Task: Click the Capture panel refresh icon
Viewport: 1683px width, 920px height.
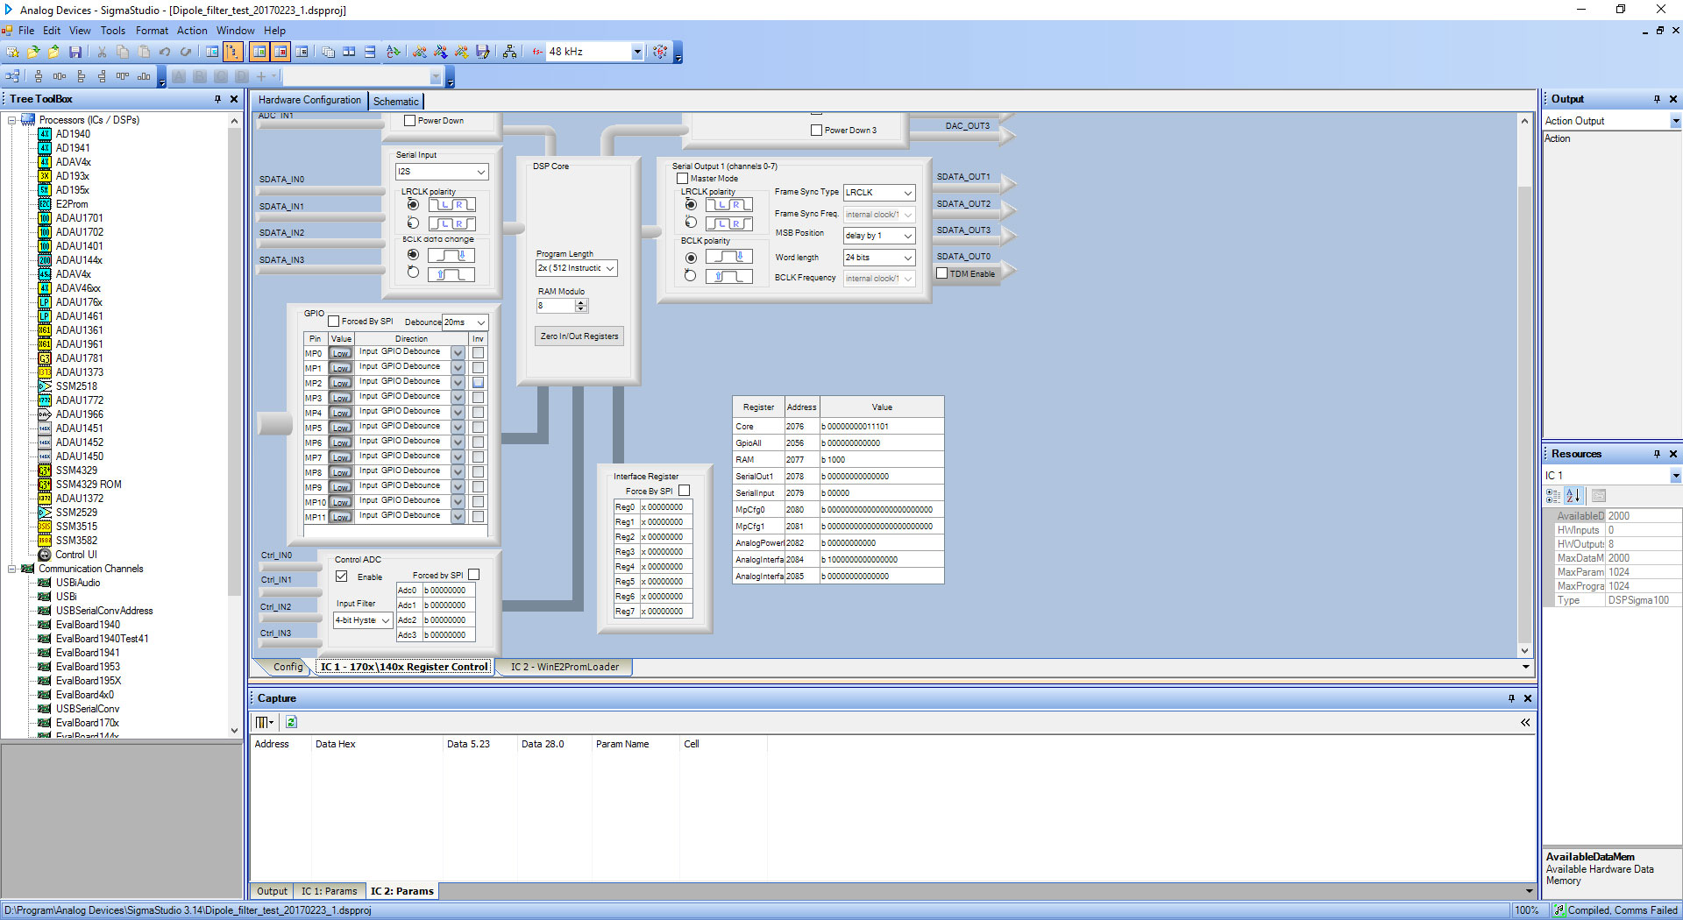Action: click(x=292, y=722)
